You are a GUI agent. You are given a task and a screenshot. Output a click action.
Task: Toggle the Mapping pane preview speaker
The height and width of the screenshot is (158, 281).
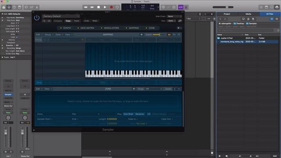141,35
